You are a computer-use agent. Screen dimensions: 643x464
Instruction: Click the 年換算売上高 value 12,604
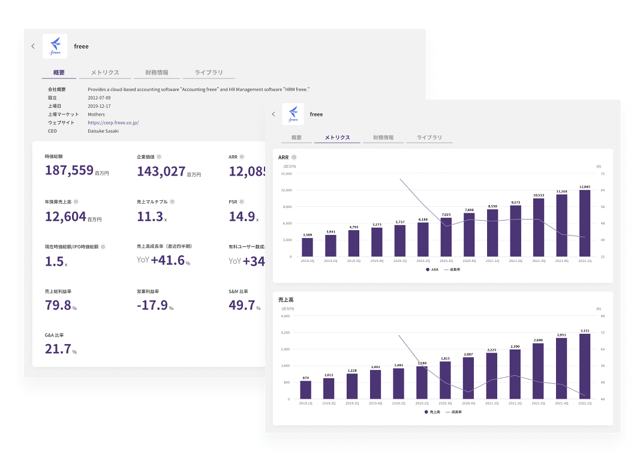coord(65,216)
